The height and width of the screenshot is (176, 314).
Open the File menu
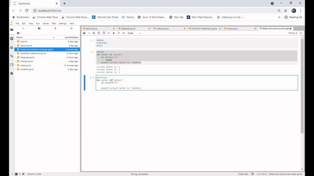tap(17, 23)
